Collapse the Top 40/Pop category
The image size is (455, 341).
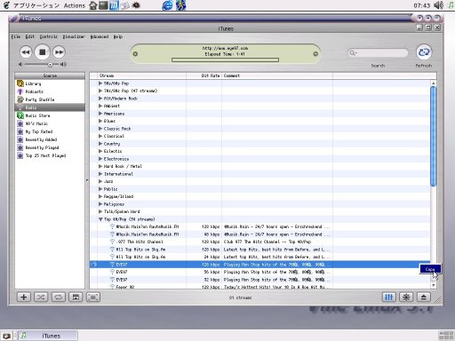[100, 219]
